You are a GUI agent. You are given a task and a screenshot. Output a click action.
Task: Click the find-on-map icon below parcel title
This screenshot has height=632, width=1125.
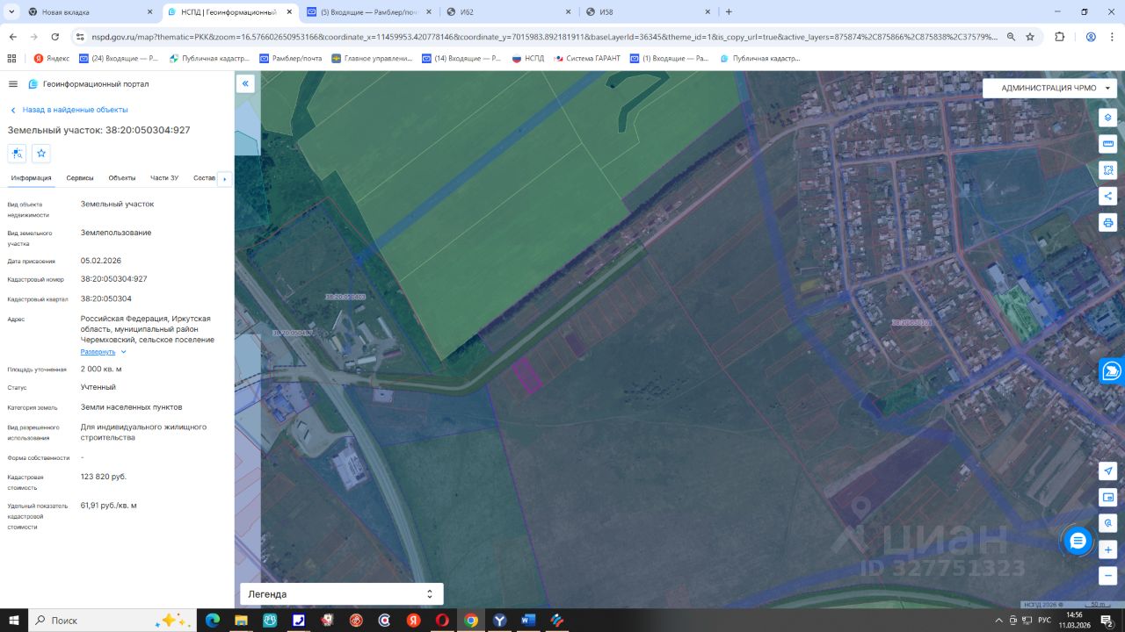point(17,154)
